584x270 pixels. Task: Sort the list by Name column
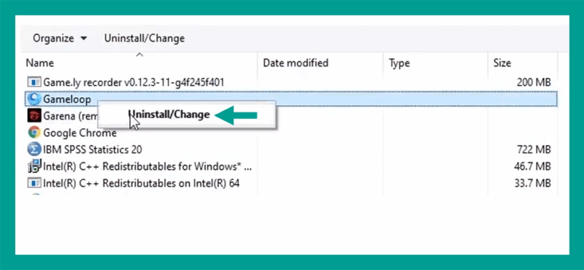point(40,63)
